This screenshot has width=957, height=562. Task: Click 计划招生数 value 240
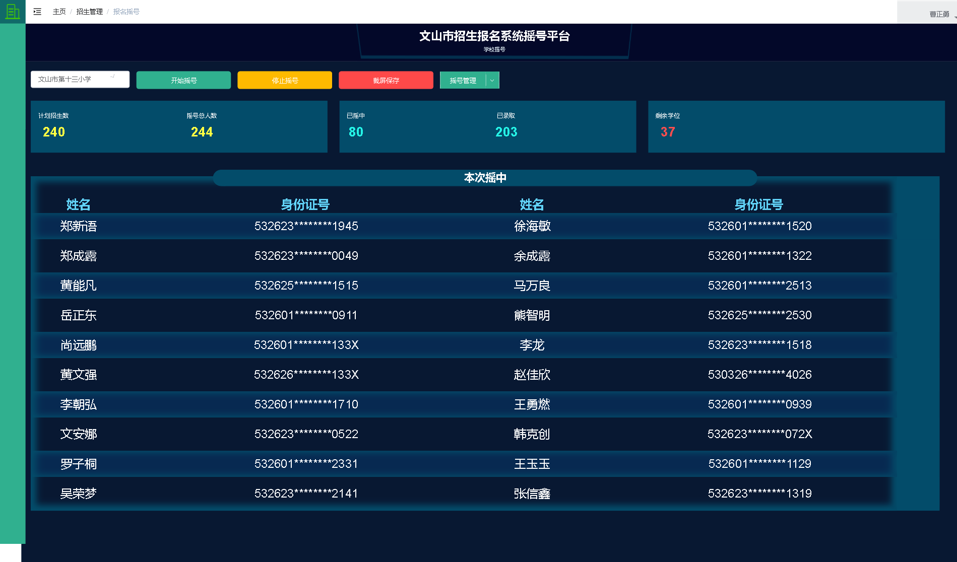coord(54,132)
